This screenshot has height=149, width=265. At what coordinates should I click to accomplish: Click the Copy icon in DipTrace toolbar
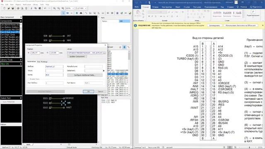point(36,8)
